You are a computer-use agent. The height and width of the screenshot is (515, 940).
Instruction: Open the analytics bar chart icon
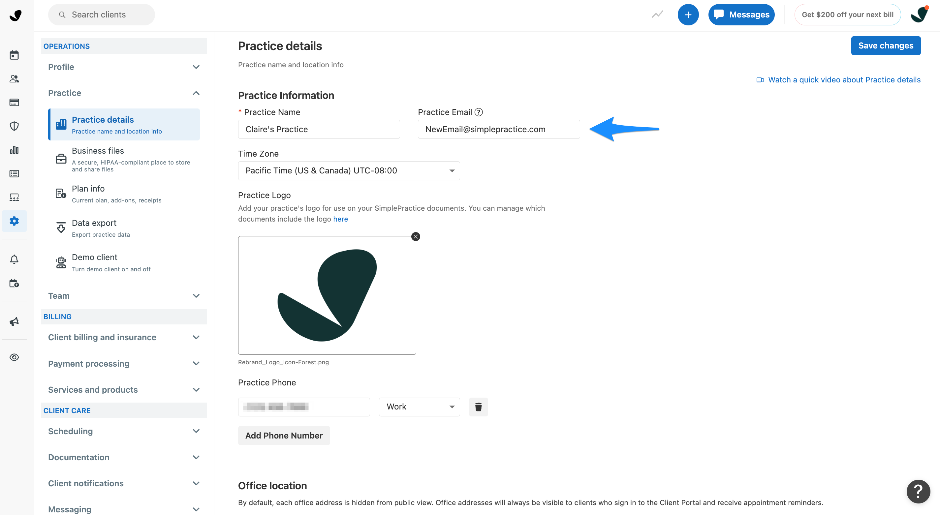pyautogui.click(x=14, y=150)
